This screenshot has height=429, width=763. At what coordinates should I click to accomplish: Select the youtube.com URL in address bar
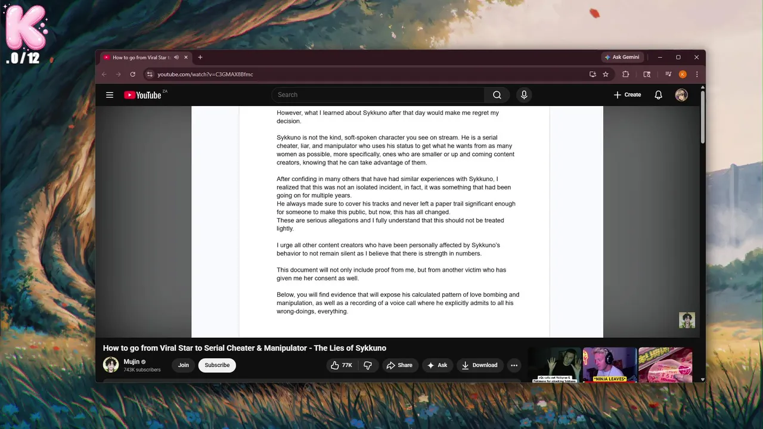(x=205, y=74)
